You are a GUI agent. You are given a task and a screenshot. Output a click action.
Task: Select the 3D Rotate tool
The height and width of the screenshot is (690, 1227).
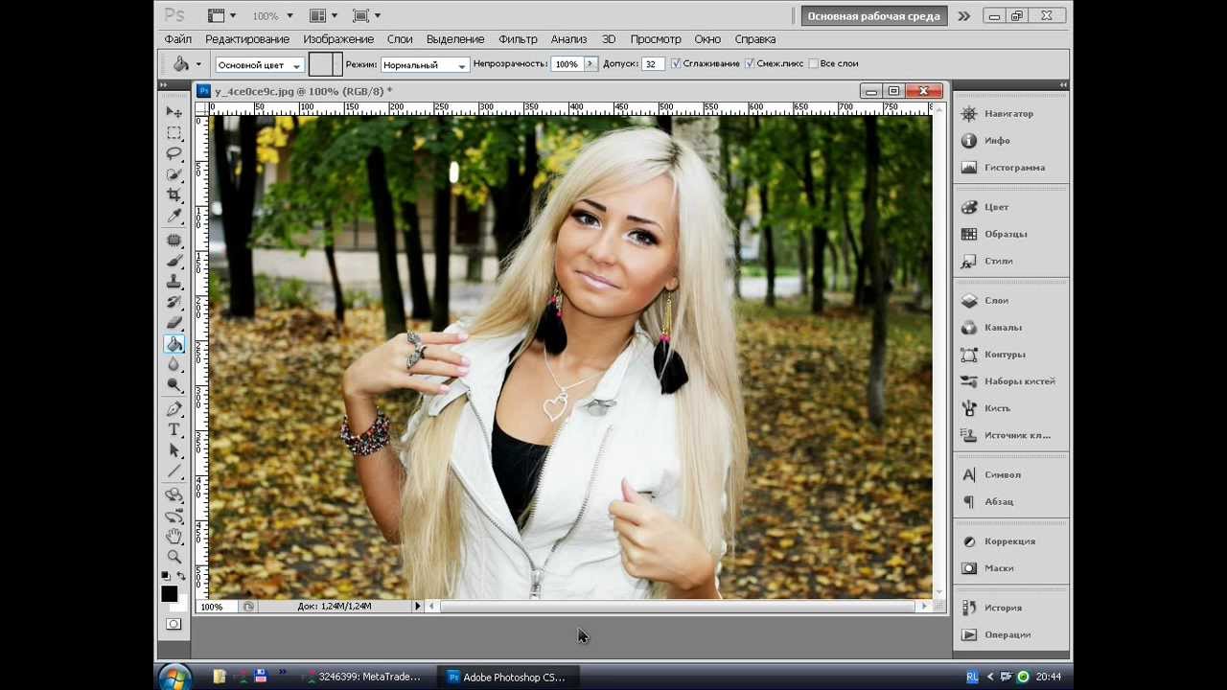(174, 494)
